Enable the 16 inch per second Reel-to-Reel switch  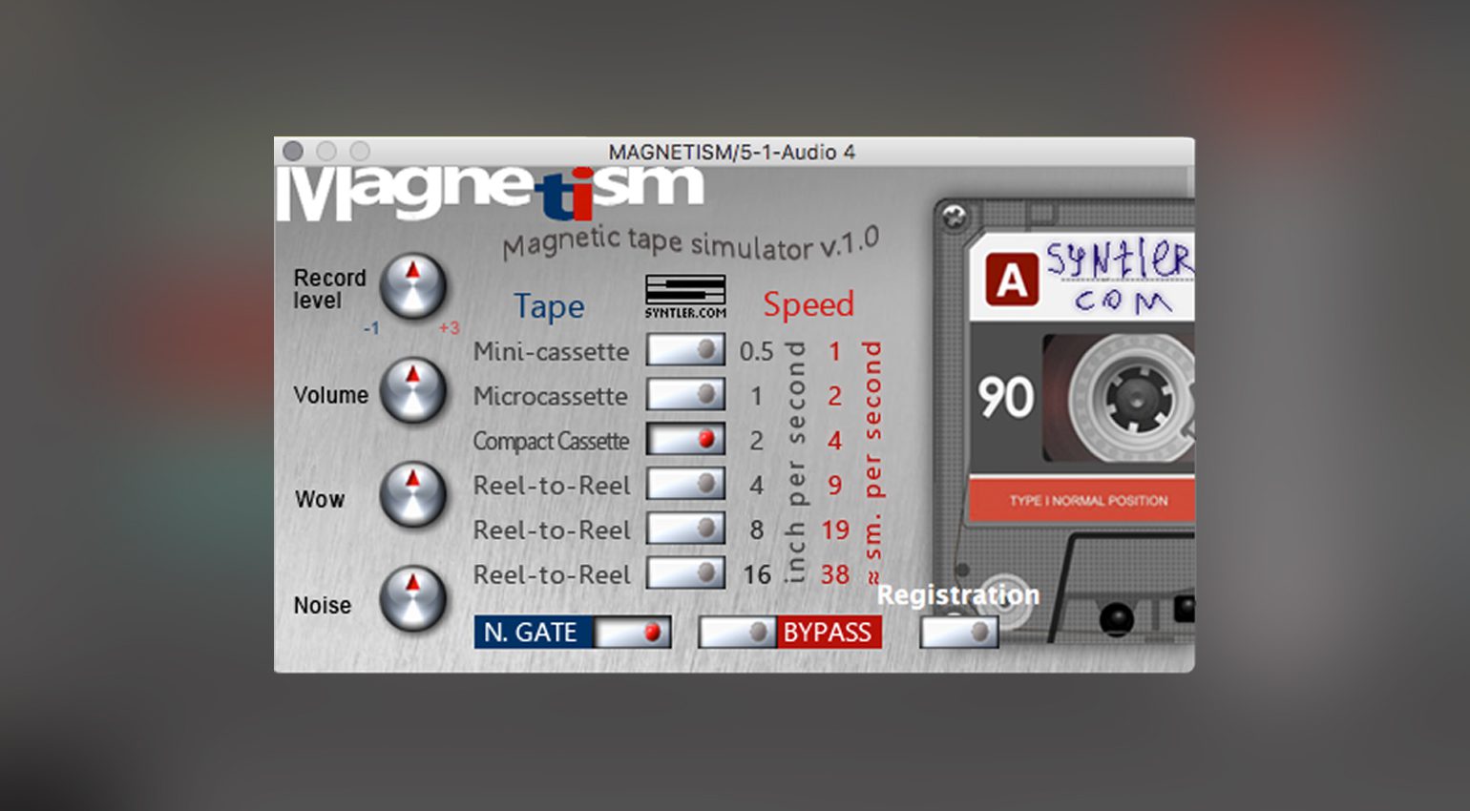coord(685,572)
